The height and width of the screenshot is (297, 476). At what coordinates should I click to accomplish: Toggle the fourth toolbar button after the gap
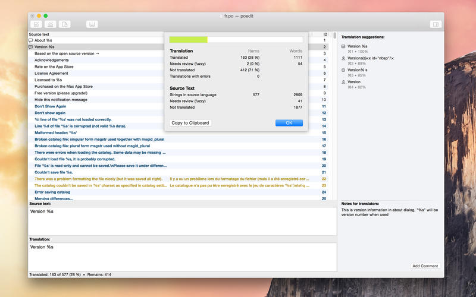tap(92, 24)
